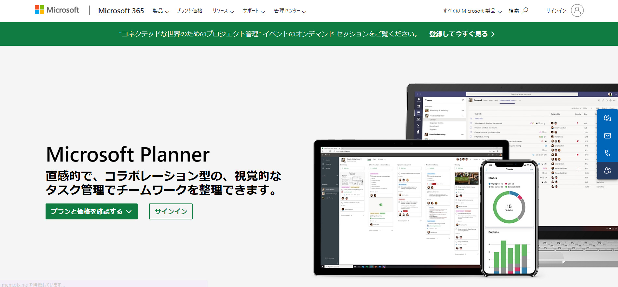The width and height of the screenshot is (618, 287).
Task: Click 登録して今すぐ見る banner link
Action: [462, 34]
